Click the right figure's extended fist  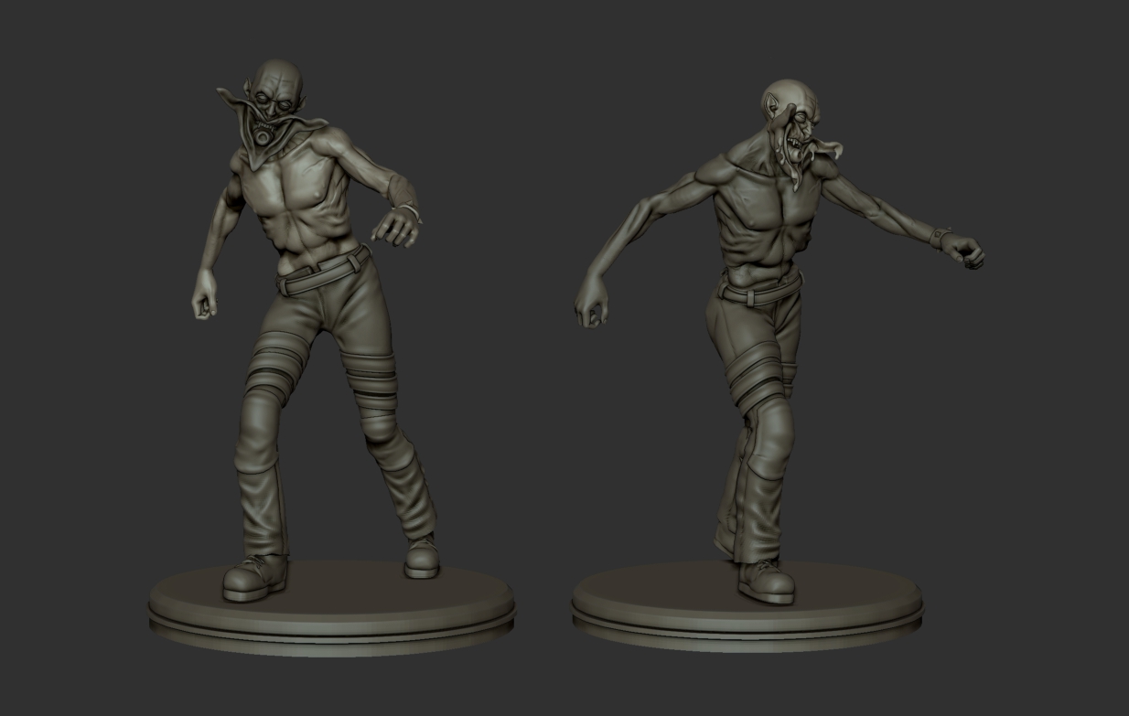[x=966, y=251]
